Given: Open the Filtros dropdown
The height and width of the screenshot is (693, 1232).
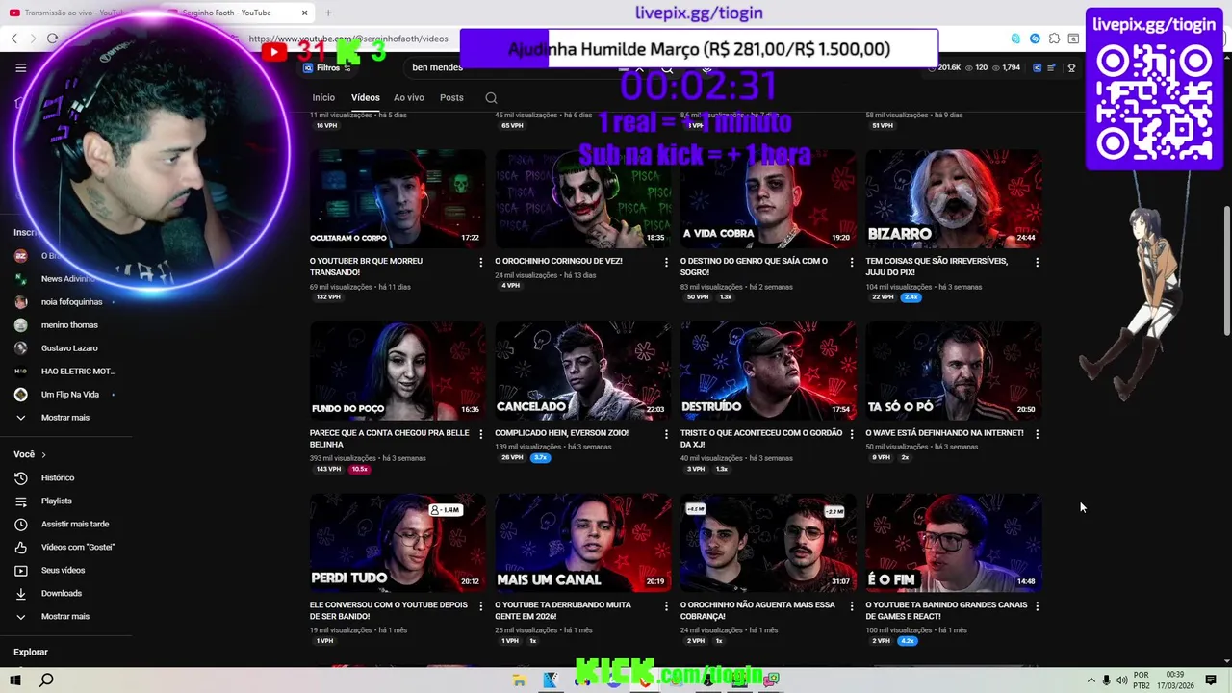Looking at the screenshot, I should click(x=327, y=68).
